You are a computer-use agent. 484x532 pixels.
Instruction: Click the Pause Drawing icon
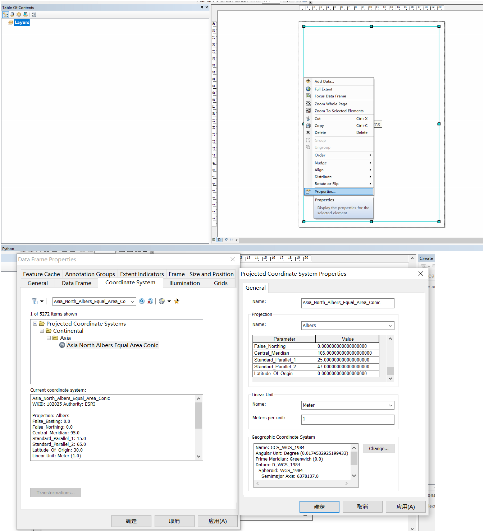[x=232, y=240]
